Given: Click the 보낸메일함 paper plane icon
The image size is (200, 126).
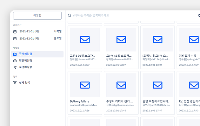Looking at the screenshot, I should [x=15, y=67].
